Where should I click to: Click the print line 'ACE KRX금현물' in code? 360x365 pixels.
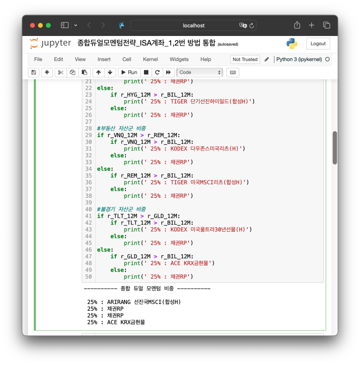click(169, 263)
